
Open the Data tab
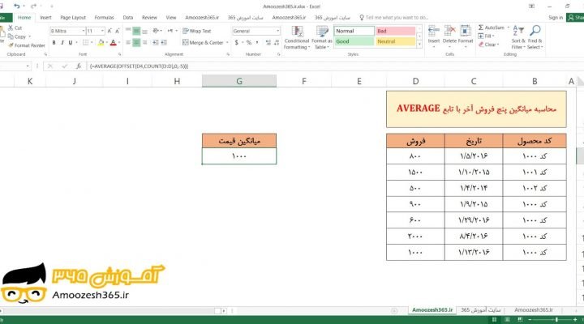pyautogui.click(x=128, y=18)
